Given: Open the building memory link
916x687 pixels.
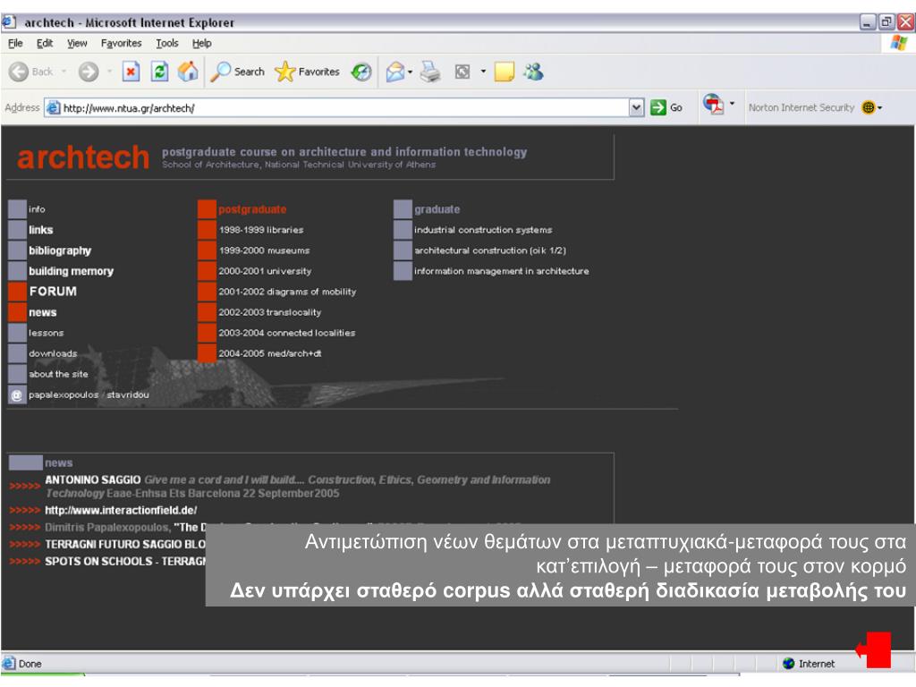Looking at the screenshot, I should 72,271.
